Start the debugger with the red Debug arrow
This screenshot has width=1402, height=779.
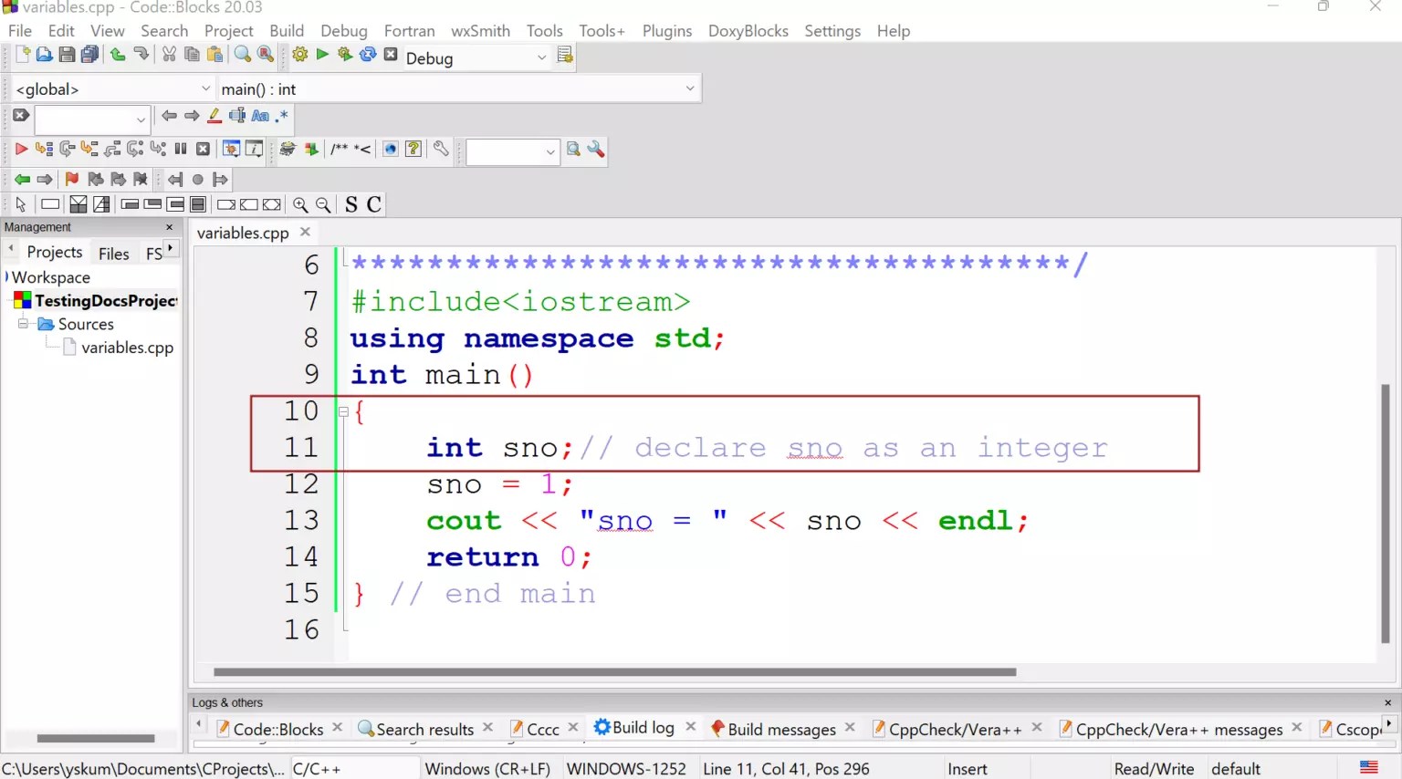[21, 150]
